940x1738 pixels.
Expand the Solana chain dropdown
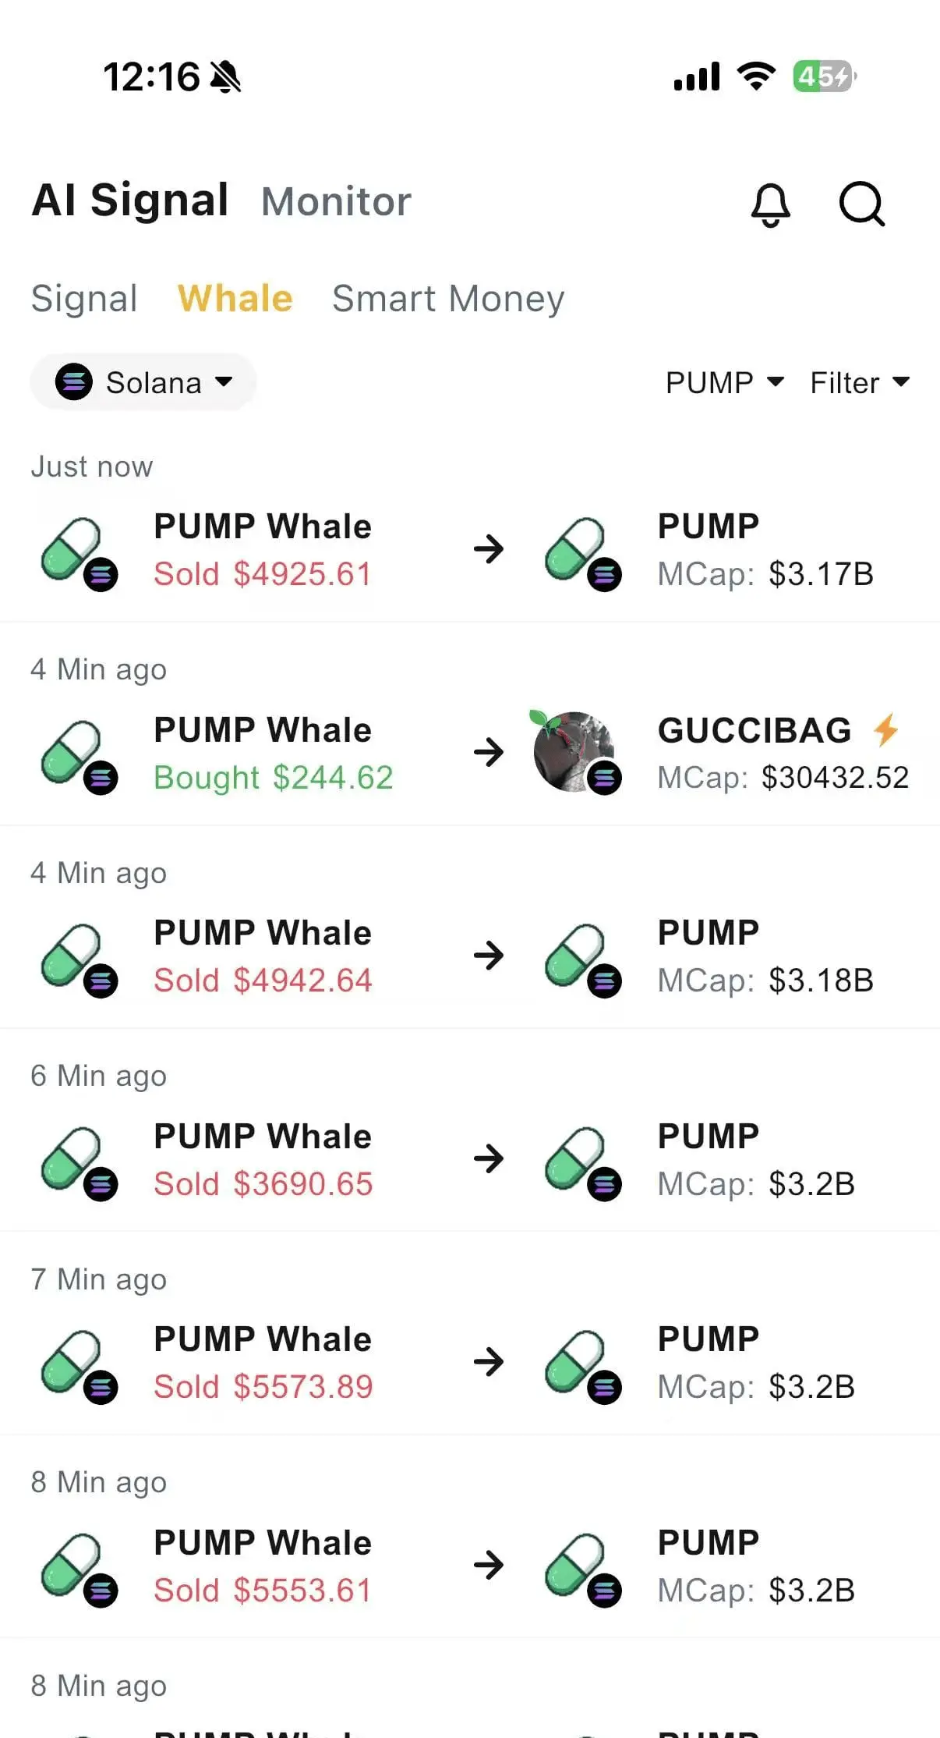[143, 382]
